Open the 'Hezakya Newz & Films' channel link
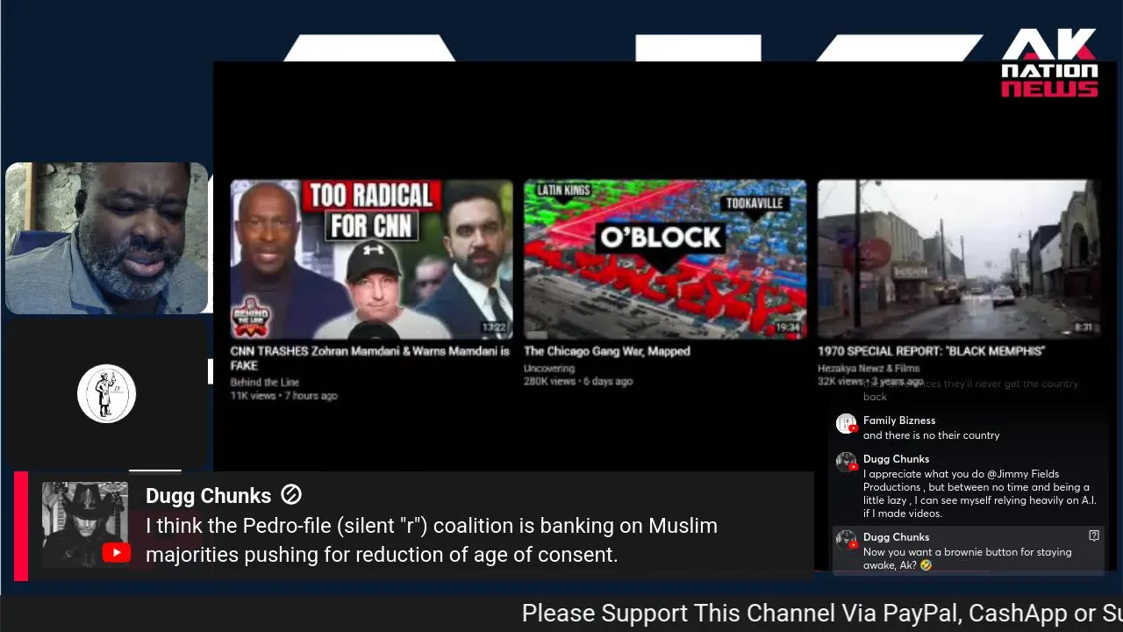Viewport: 1123px width, 632px height. tap(869, 369)
